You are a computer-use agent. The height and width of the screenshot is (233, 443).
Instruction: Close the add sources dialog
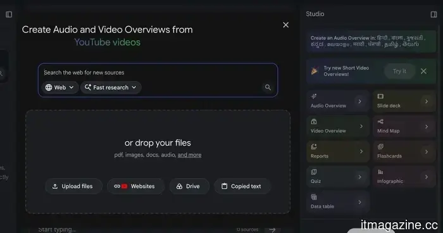coord(286,25)
